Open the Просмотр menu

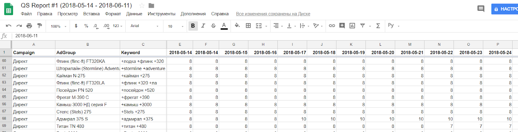pyautogui.click(x=68, y=14)
